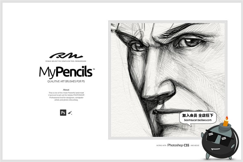243x162 pixels.
Task: Click the Roman Melentyev researcher caption
Action: [x=66, y=61]
